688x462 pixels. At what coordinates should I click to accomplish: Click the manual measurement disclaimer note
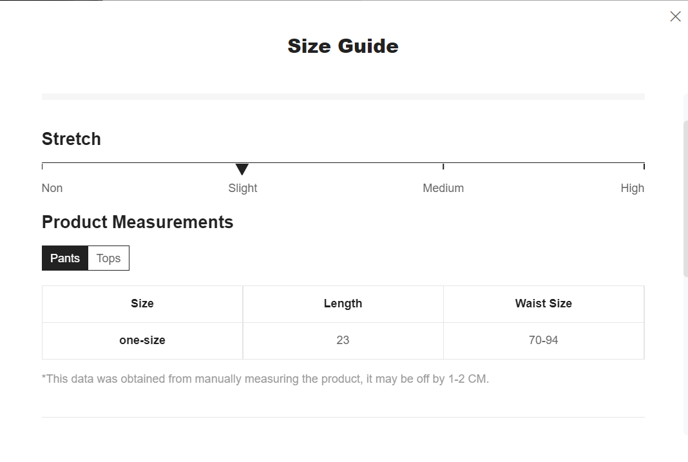265,379
